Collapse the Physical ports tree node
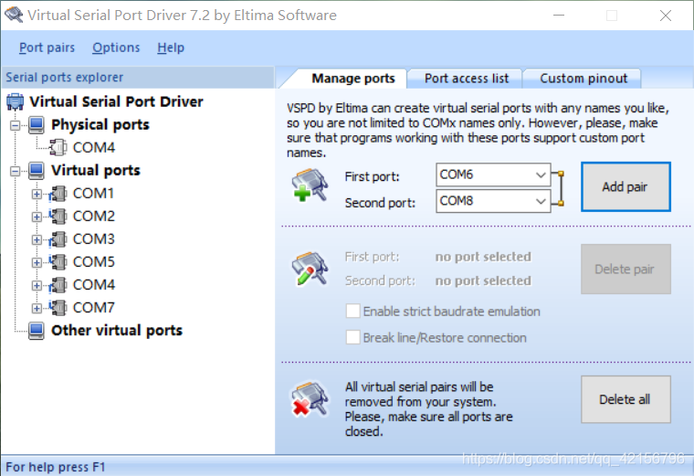694x476 pixels. (15, 125)
